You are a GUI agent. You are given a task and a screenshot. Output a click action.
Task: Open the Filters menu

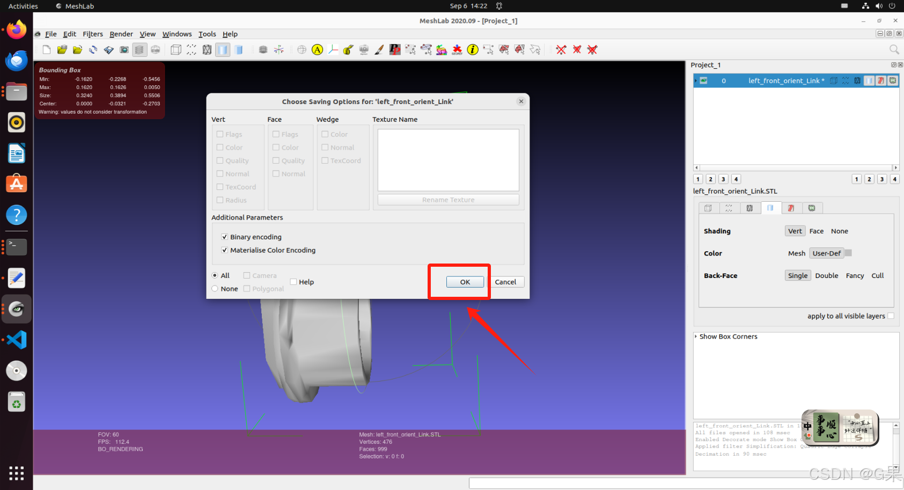[x=93, y=34]
